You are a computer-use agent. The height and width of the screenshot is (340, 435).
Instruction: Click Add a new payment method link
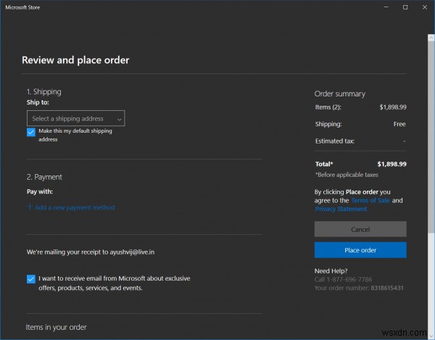pos(75,207)
